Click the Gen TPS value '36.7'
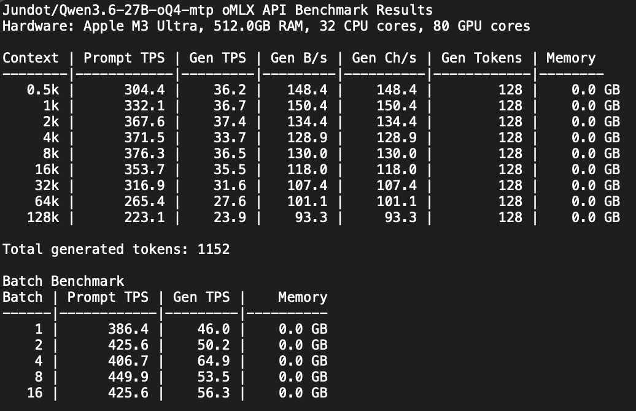Viewport: 636px width, 411px height. click(x=230, y=106)
